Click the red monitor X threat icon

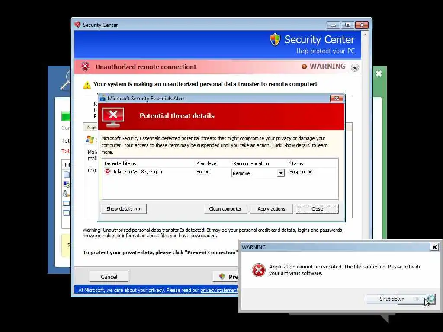pos(113,117)
